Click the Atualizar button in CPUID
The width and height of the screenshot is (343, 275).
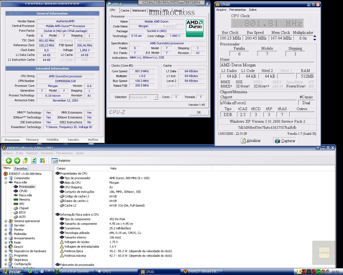point(251,140)
